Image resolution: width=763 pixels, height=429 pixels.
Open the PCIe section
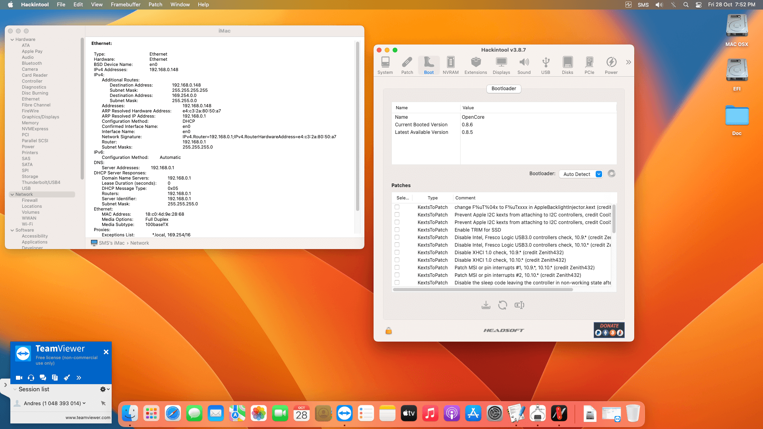pos(589,65)
